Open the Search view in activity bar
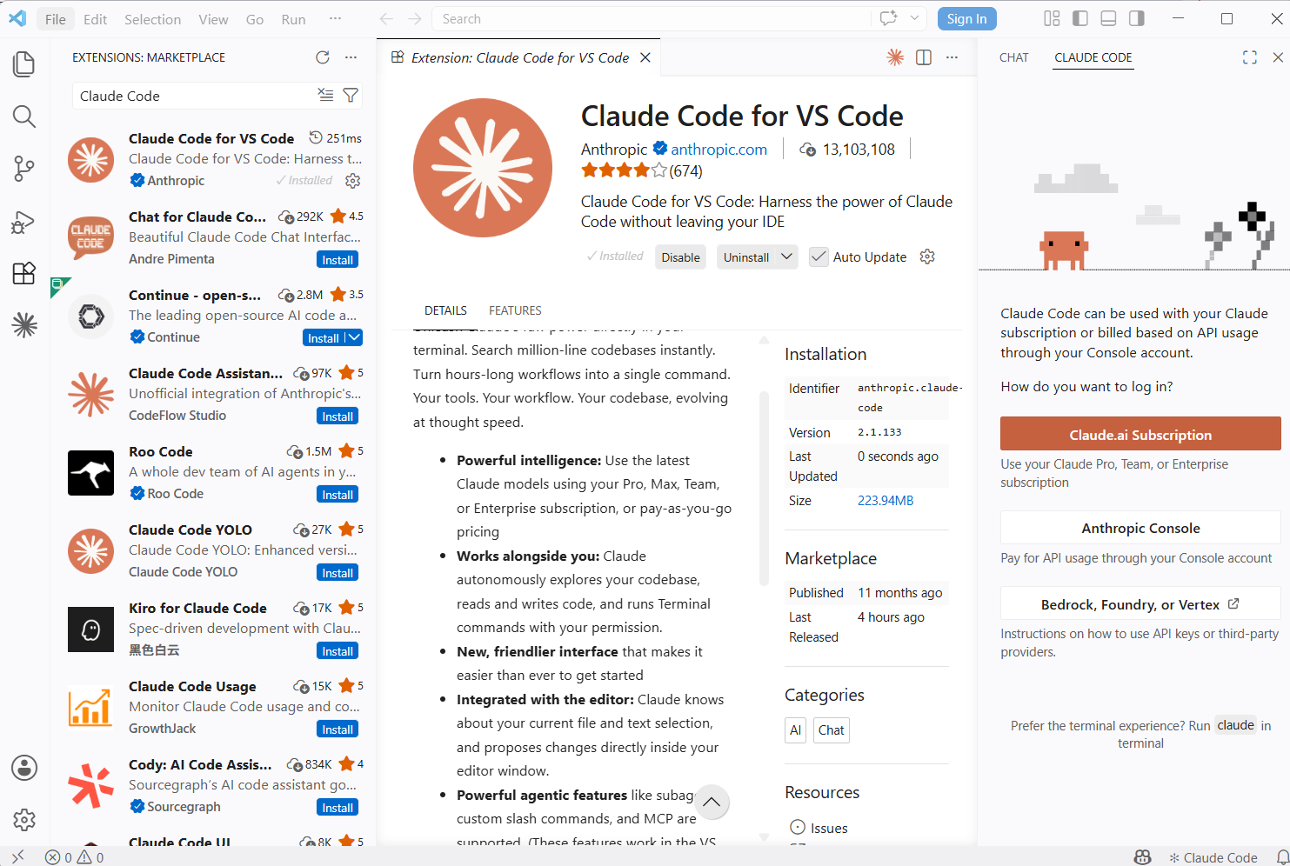 24,117
